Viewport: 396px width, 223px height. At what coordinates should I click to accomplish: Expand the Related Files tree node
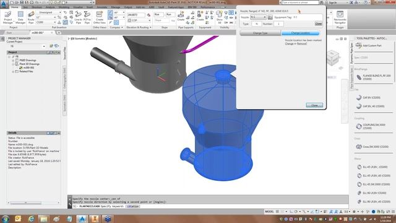coord(13,72)
